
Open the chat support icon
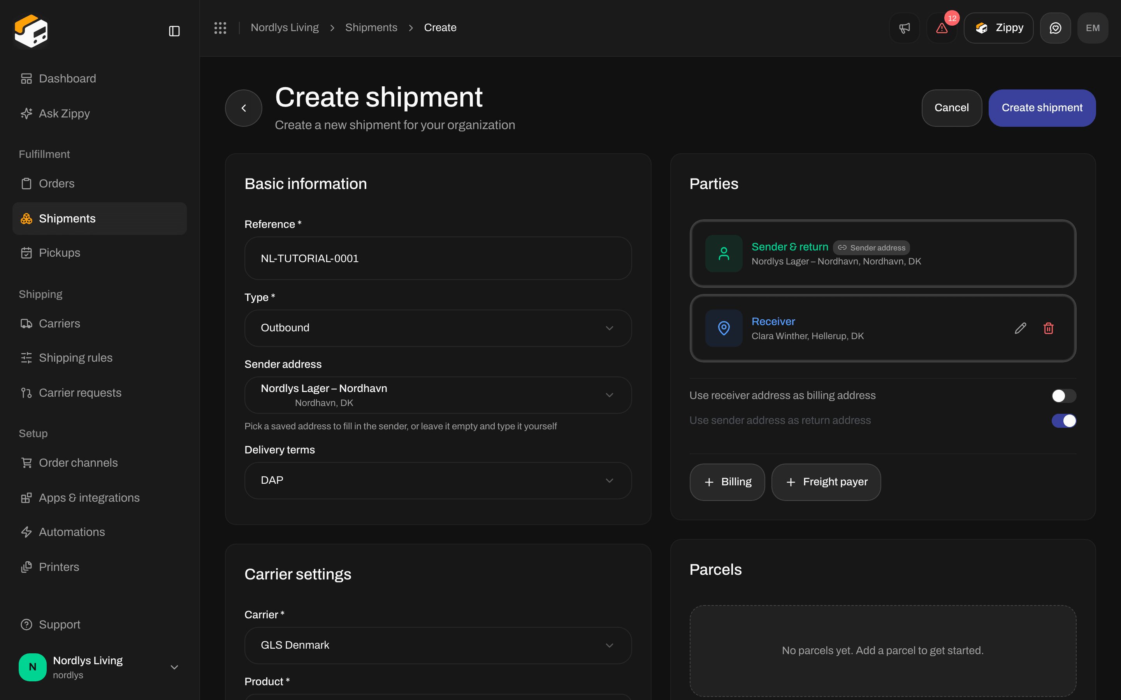click(x=1055, y=28)
